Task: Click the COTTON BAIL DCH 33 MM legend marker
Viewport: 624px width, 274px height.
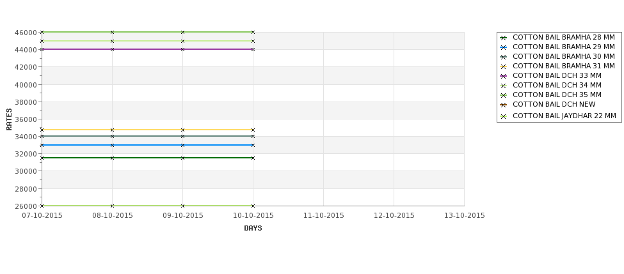Action: [x=504, y=76]
